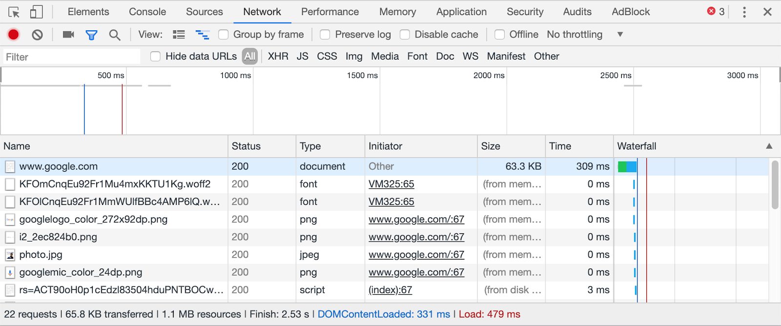This screenshot has height=326, width=781.
Task: Switch to the Memory tab
Action: point(398,12)
